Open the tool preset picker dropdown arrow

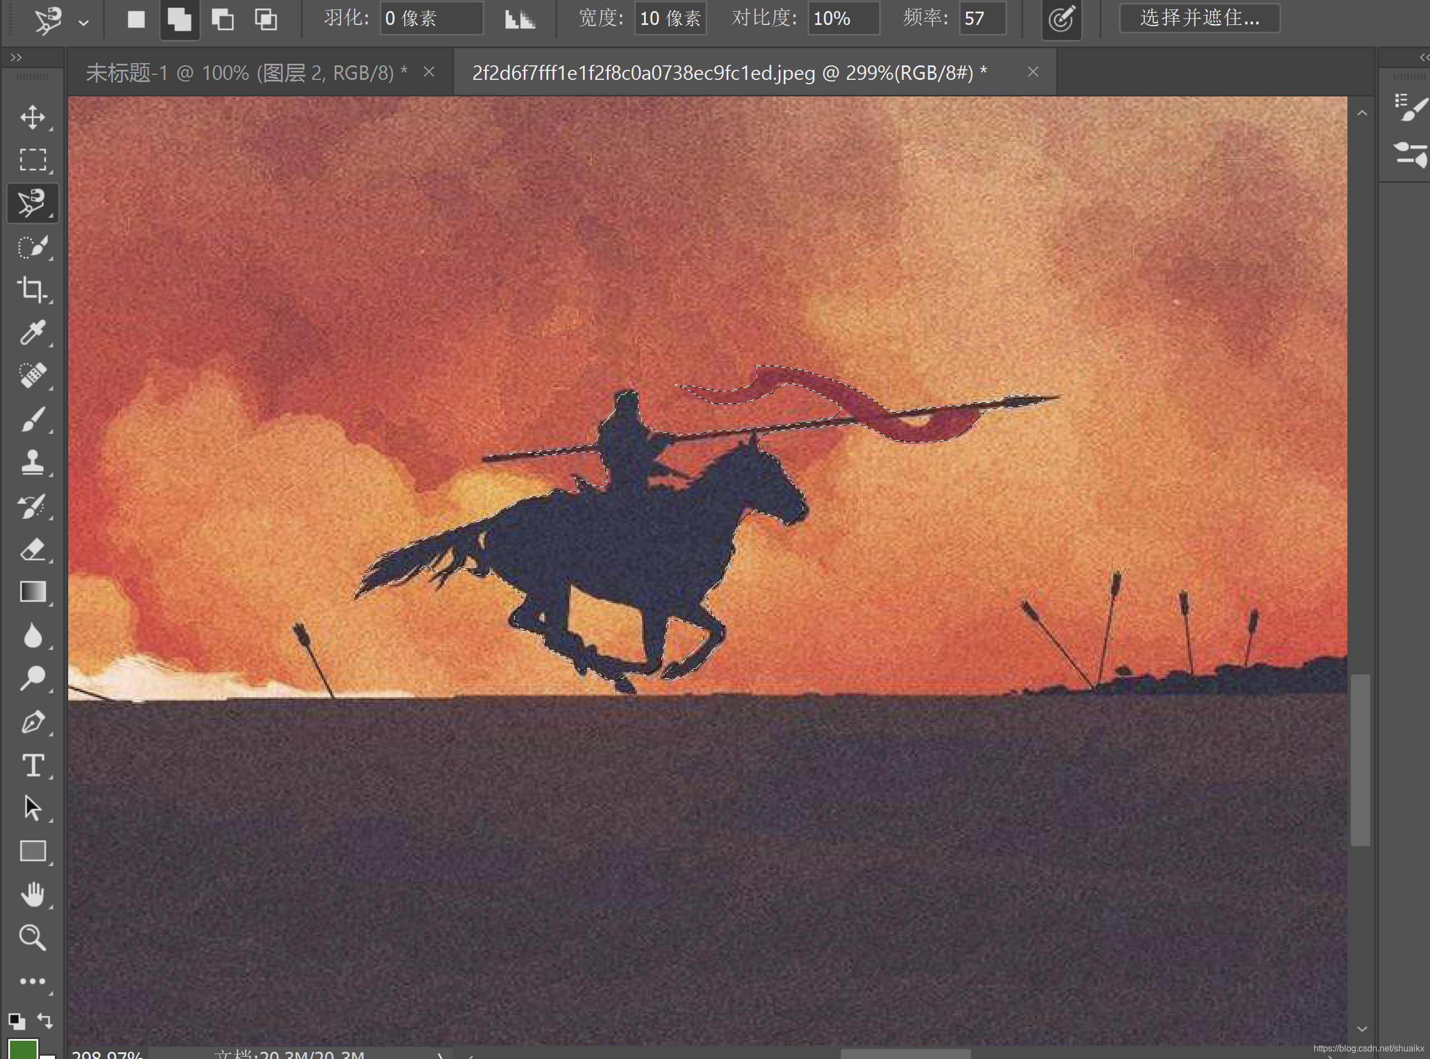pos(83,22)
